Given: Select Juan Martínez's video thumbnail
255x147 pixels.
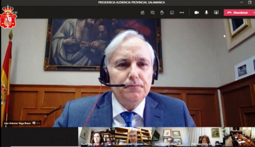Looking at the screenshot, I should click(170, 137).
